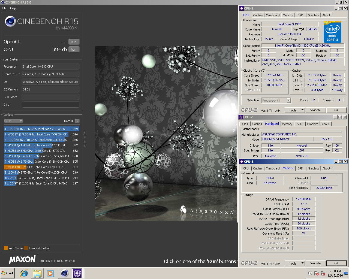
Task: Open the network tray icon
Action: [x=323, y=273]
